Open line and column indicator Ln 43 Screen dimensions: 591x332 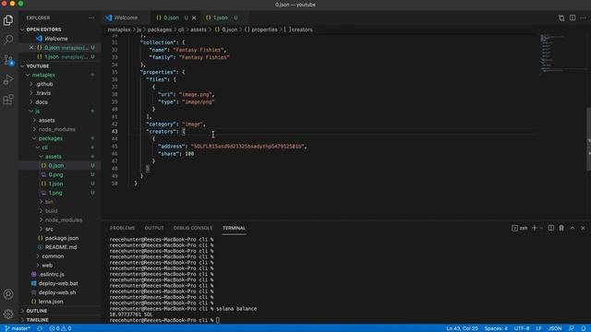[462, 328]
